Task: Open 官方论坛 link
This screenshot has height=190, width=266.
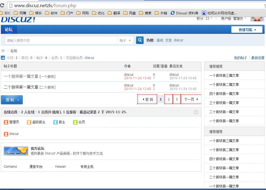Action: (37, 148)
